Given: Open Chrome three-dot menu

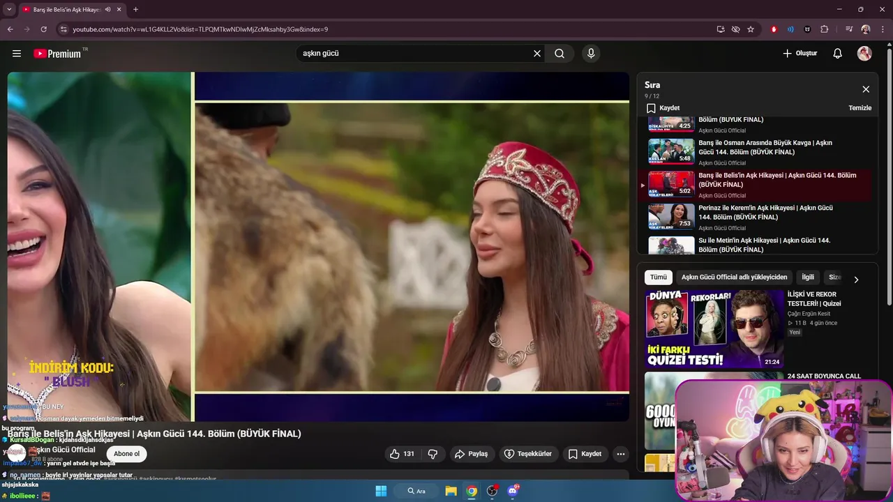Looking at the screenshot, I should click(x=883, y=29).
